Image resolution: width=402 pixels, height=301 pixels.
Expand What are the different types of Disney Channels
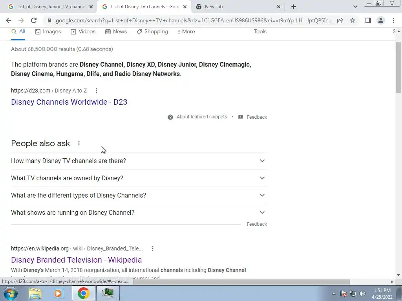point(139,195)
